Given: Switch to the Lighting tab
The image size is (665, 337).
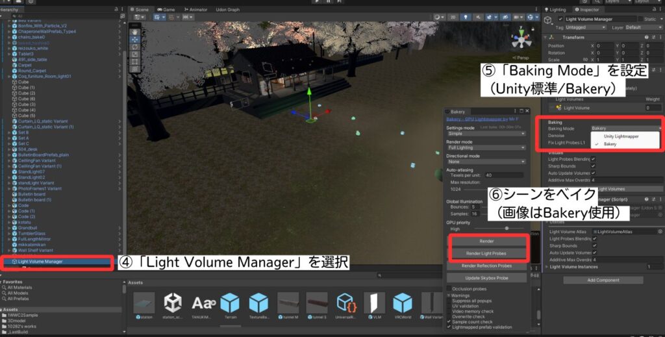Looking at the screenshot, I should [x=555, y=9].
